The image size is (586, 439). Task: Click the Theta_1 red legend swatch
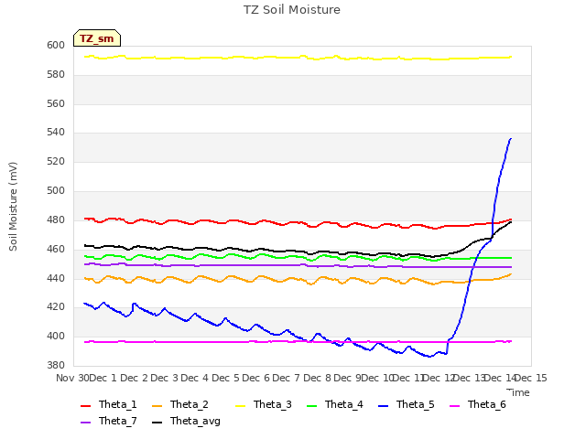pyautogui.click(x=85, y=406)
